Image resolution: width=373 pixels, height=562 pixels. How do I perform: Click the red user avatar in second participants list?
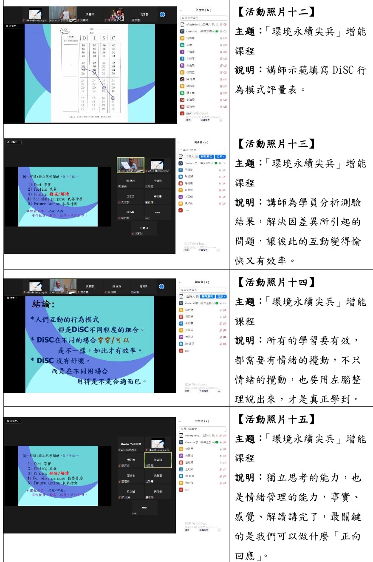pyautogui.click(x=181, y=210)
